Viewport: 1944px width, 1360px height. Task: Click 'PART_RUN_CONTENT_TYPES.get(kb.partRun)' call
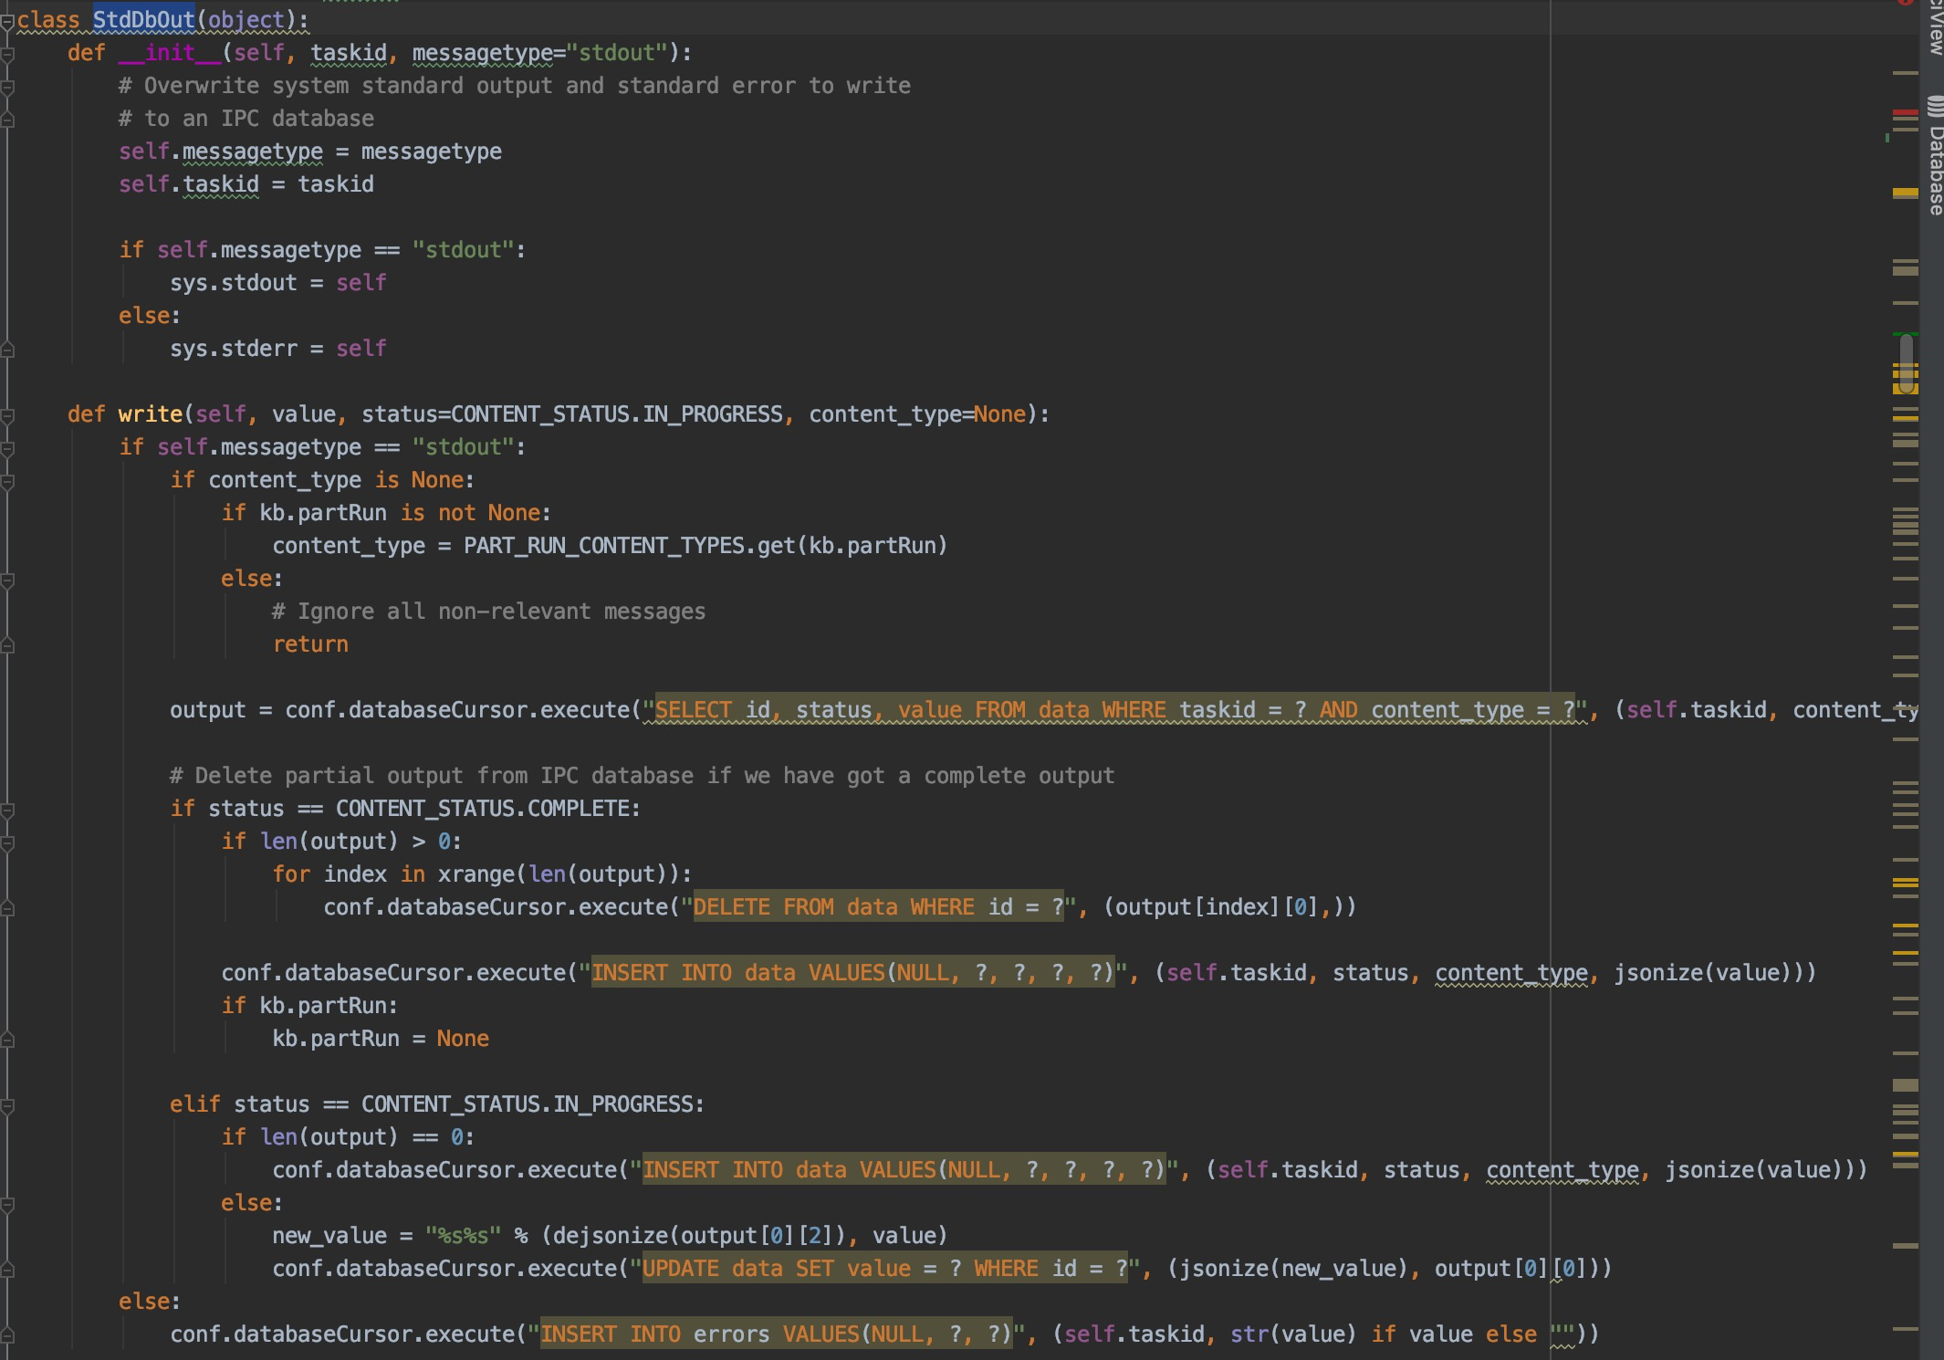point(705,546)
